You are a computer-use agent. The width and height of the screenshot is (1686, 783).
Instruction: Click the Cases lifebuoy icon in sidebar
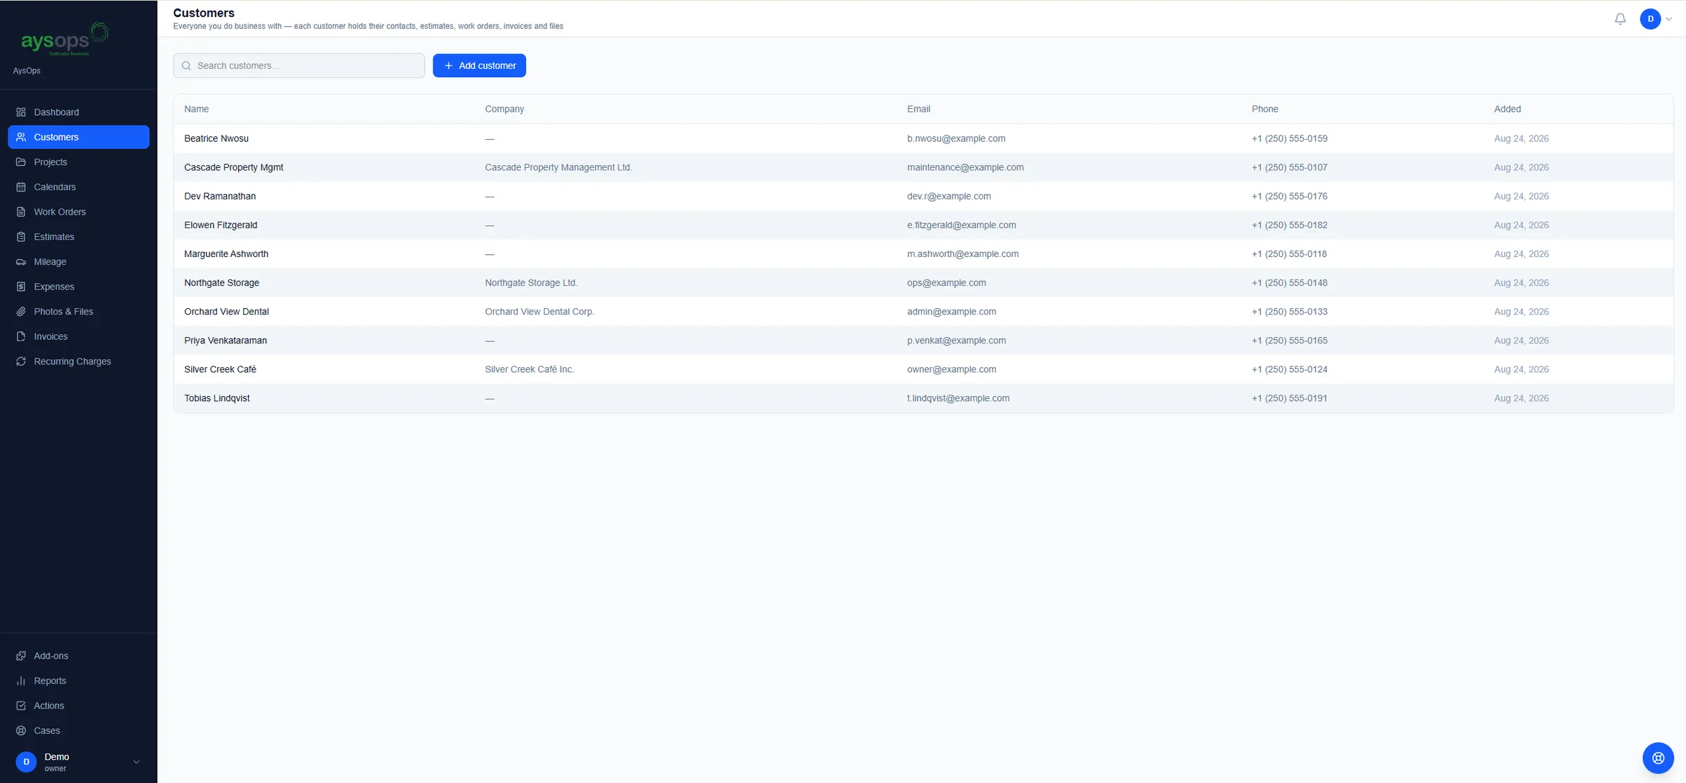coord(21,731)
